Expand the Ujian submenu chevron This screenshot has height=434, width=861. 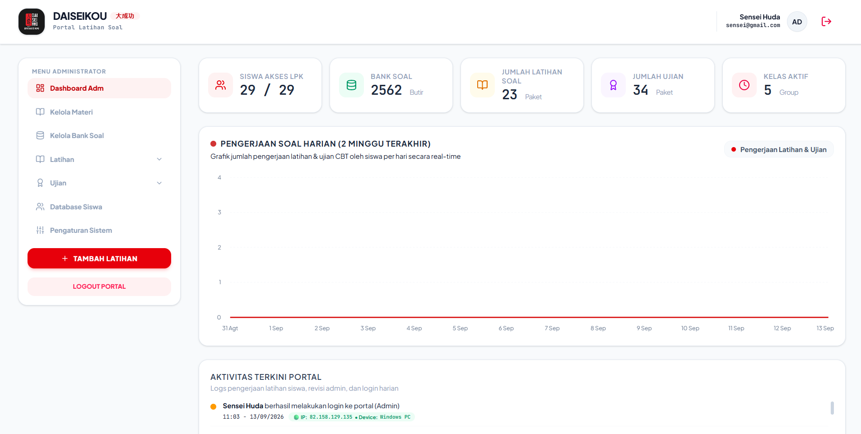tap(159, 183)
